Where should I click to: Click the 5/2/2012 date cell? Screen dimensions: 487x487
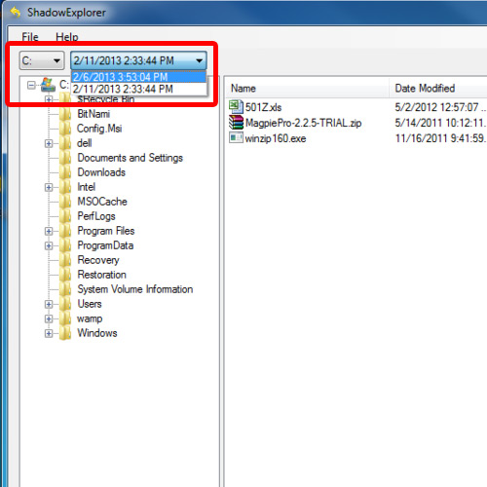coord(440,107)
